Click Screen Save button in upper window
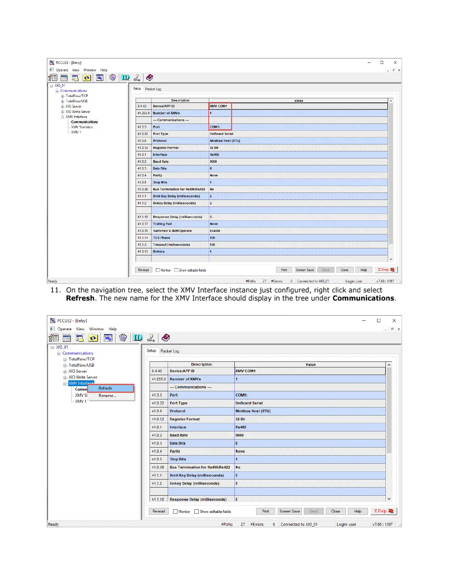Screen dimensions: 449x582 point(304,270)
